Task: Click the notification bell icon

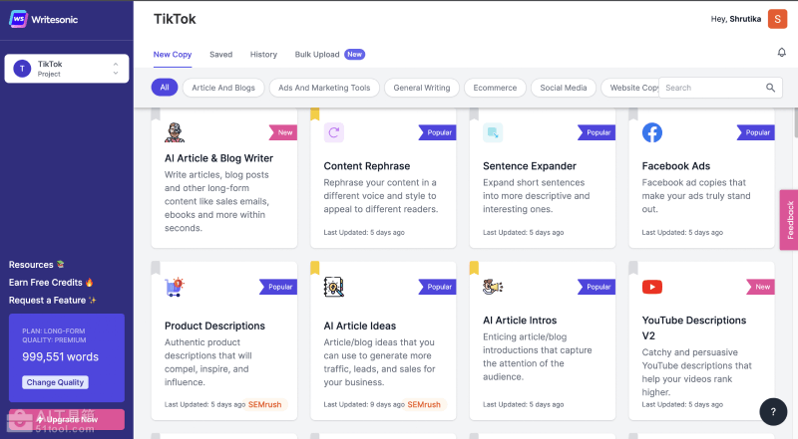Action: point(781,53)
